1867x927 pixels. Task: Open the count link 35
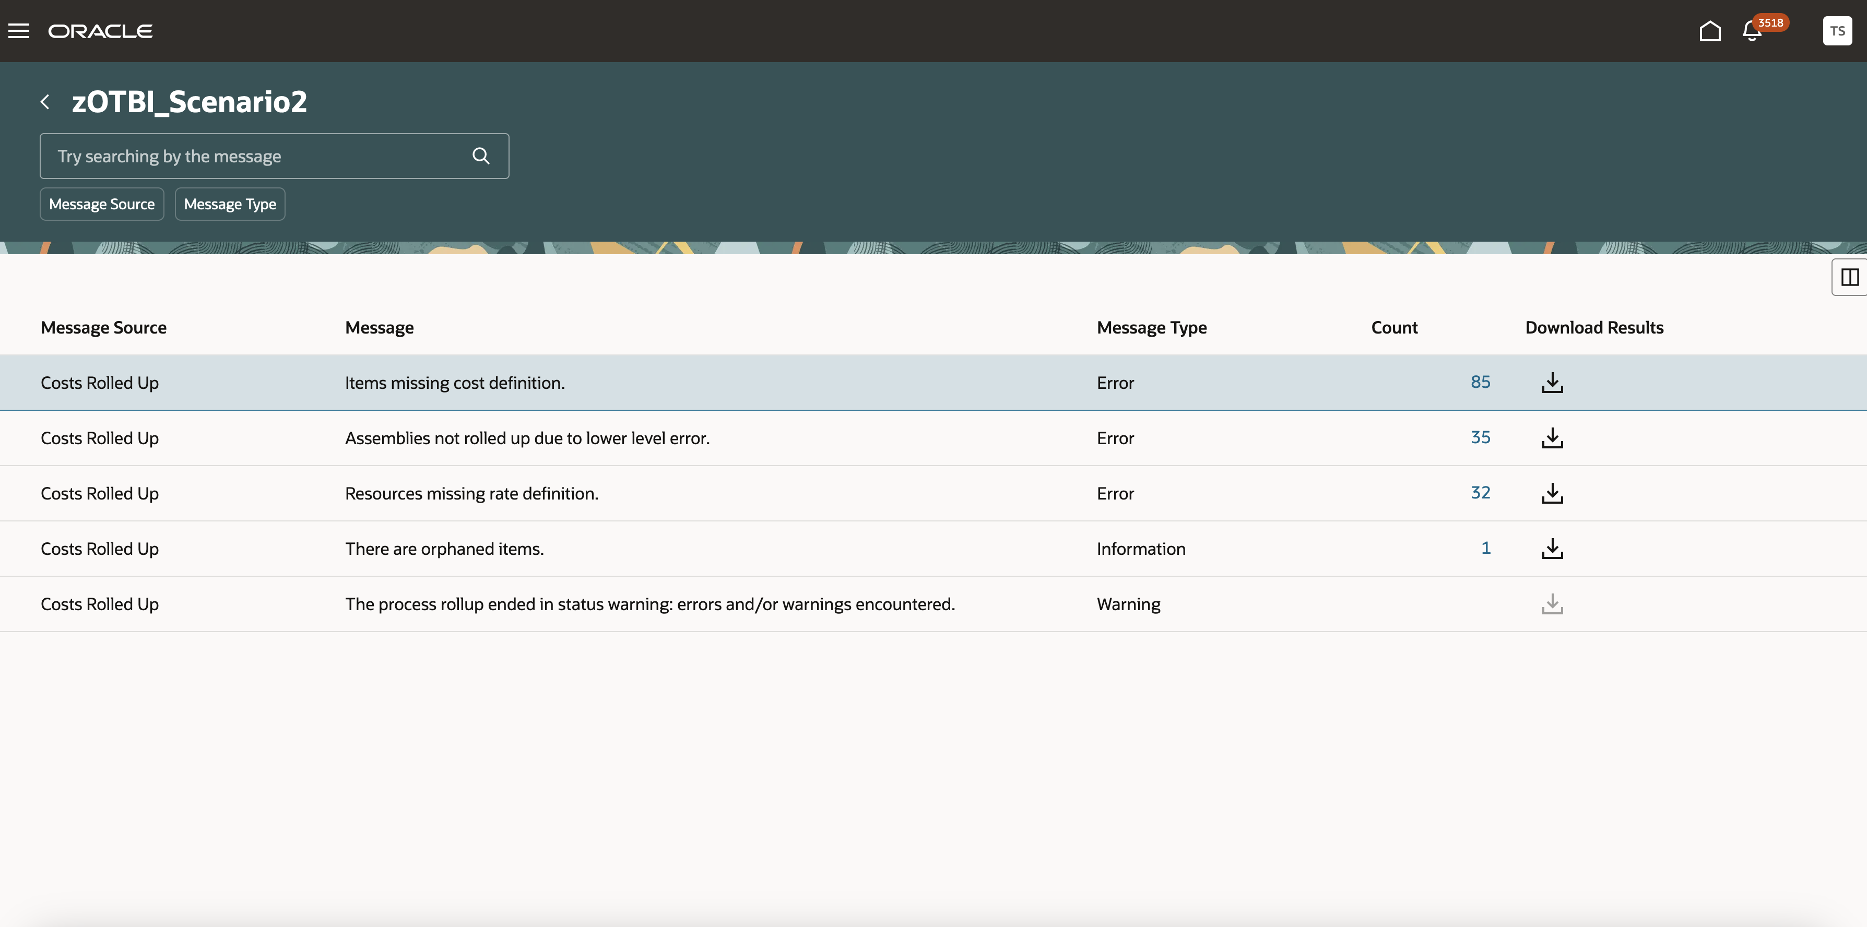(x=1480, y=437)
